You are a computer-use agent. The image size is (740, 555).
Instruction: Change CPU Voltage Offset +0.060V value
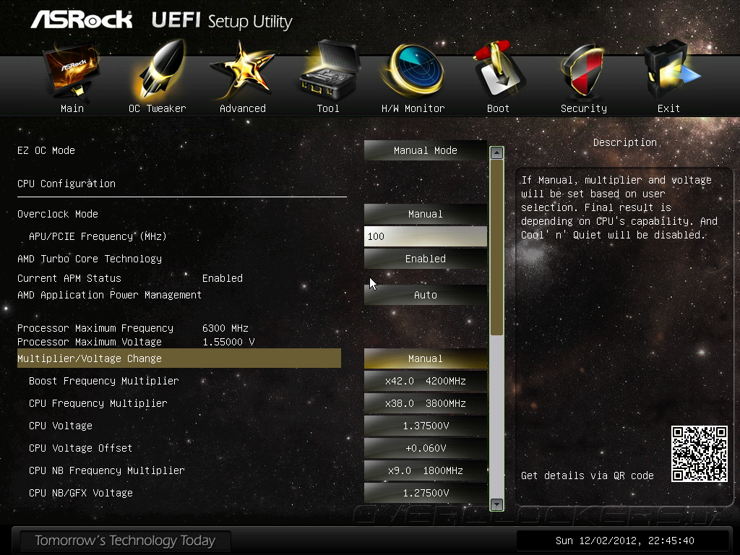[x=425, y=448]
